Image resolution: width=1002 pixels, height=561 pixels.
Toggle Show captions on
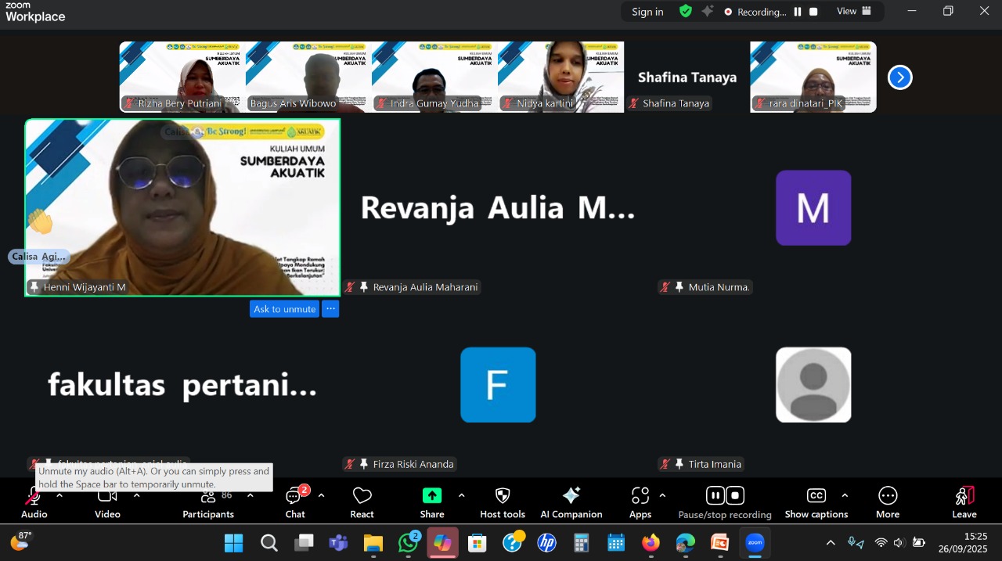coord(816,502)
